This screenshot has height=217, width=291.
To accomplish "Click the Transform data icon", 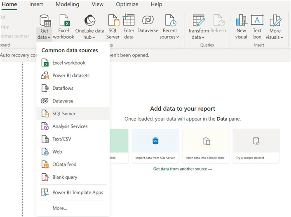I will click(199, 20).
